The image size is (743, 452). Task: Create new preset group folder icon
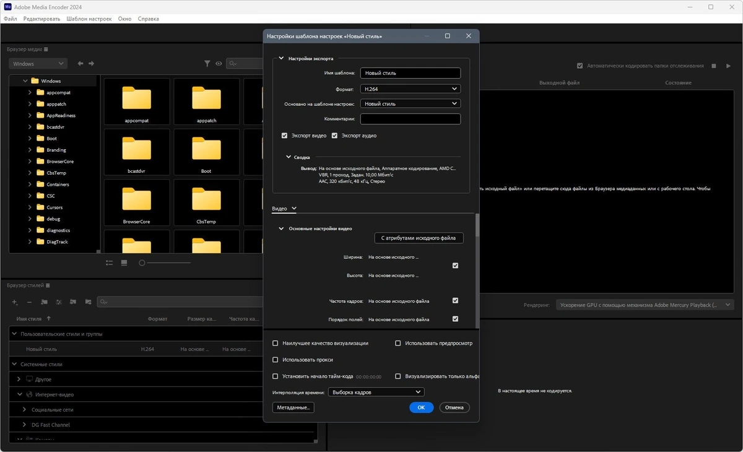pyautogui.click(x=44, y=302)
